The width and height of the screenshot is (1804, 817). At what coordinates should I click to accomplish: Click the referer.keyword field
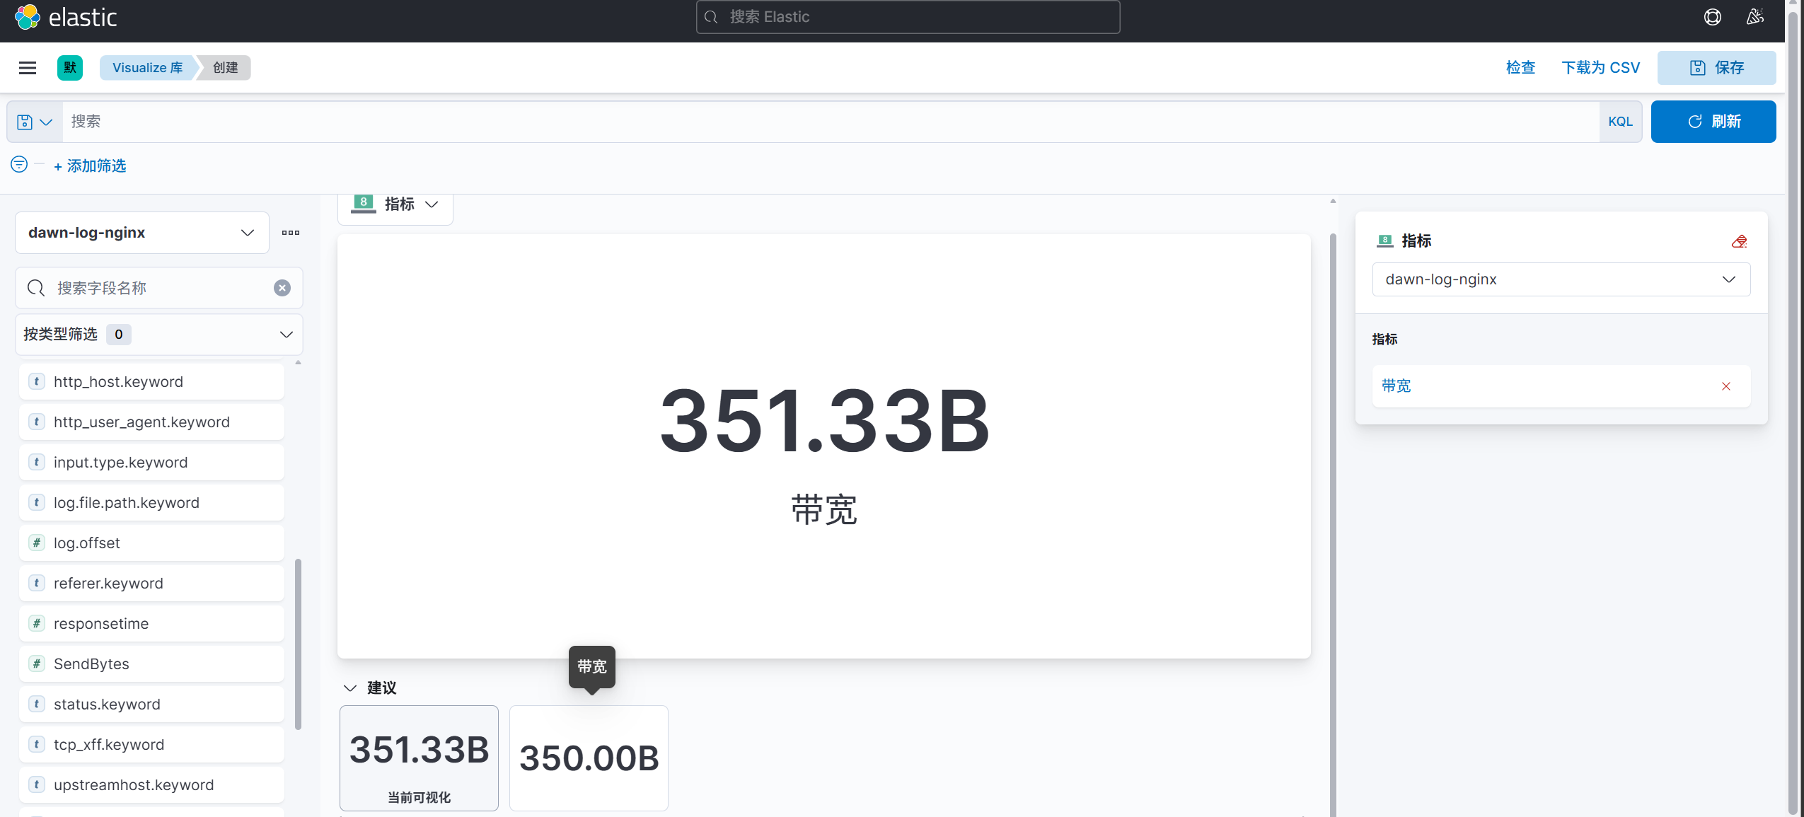point(151,583)
